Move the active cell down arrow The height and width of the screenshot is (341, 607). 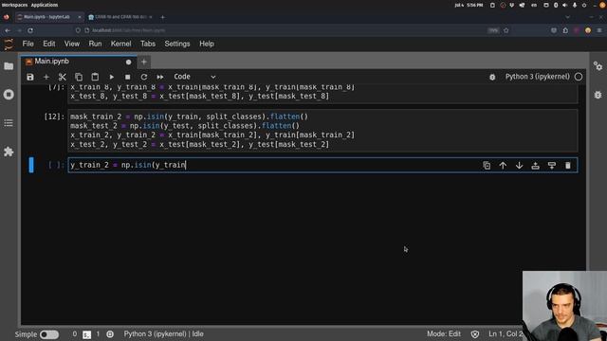pyautogui.click(x=519, y=166)
